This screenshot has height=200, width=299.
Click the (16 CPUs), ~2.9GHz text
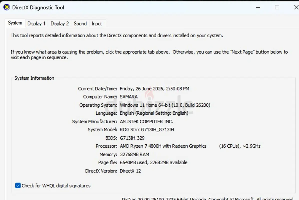[240, 146]
